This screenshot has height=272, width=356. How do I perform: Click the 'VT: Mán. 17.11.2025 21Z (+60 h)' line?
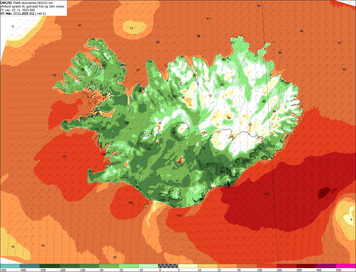[23, 13]
